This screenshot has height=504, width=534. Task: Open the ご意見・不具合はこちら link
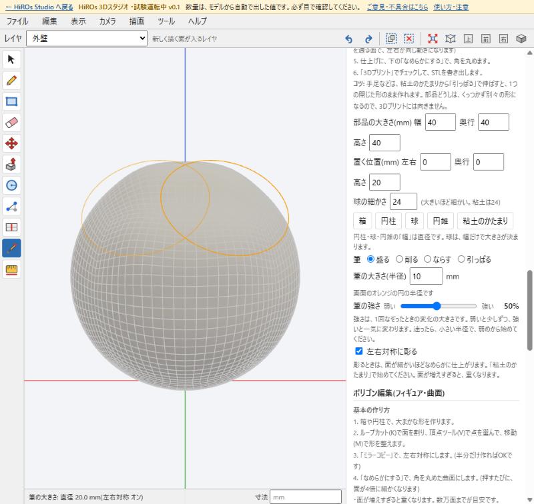[397, 7]
